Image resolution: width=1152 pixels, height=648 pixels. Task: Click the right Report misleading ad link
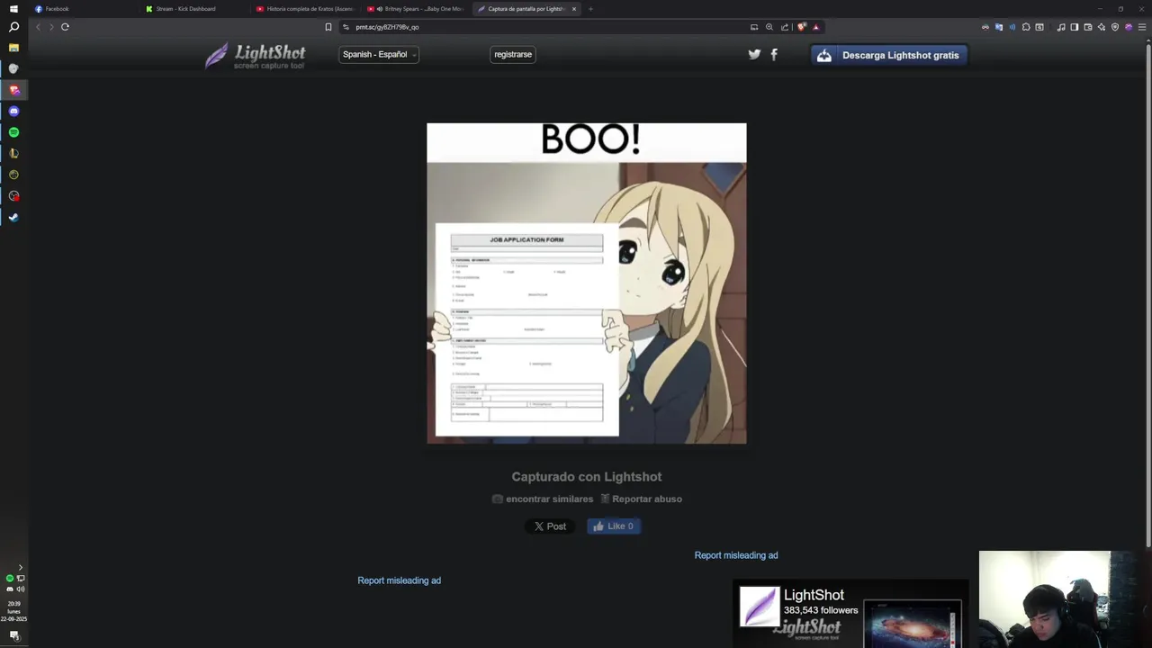pyautogui.click(x=736, y=555)
